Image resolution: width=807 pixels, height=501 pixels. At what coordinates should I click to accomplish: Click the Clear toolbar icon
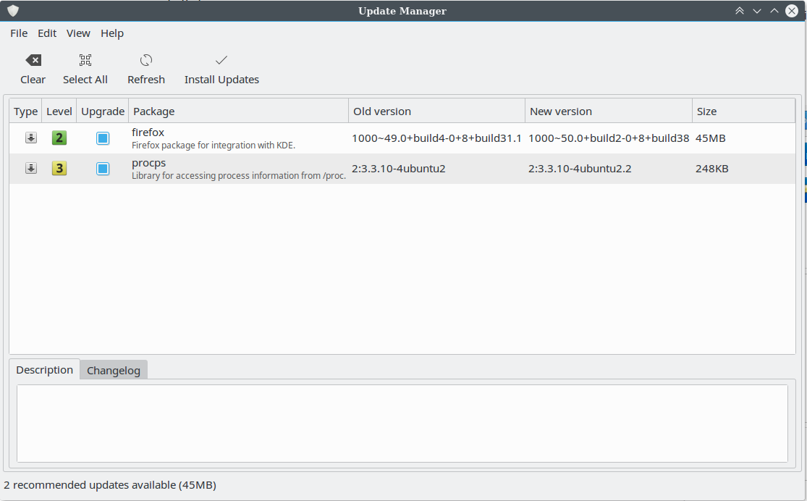click(33, 60)
